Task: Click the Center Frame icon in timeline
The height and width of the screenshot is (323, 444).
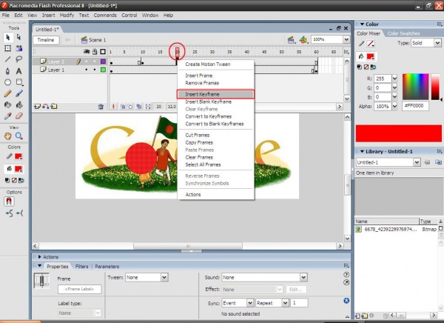Action: click(x=113, y=107)
